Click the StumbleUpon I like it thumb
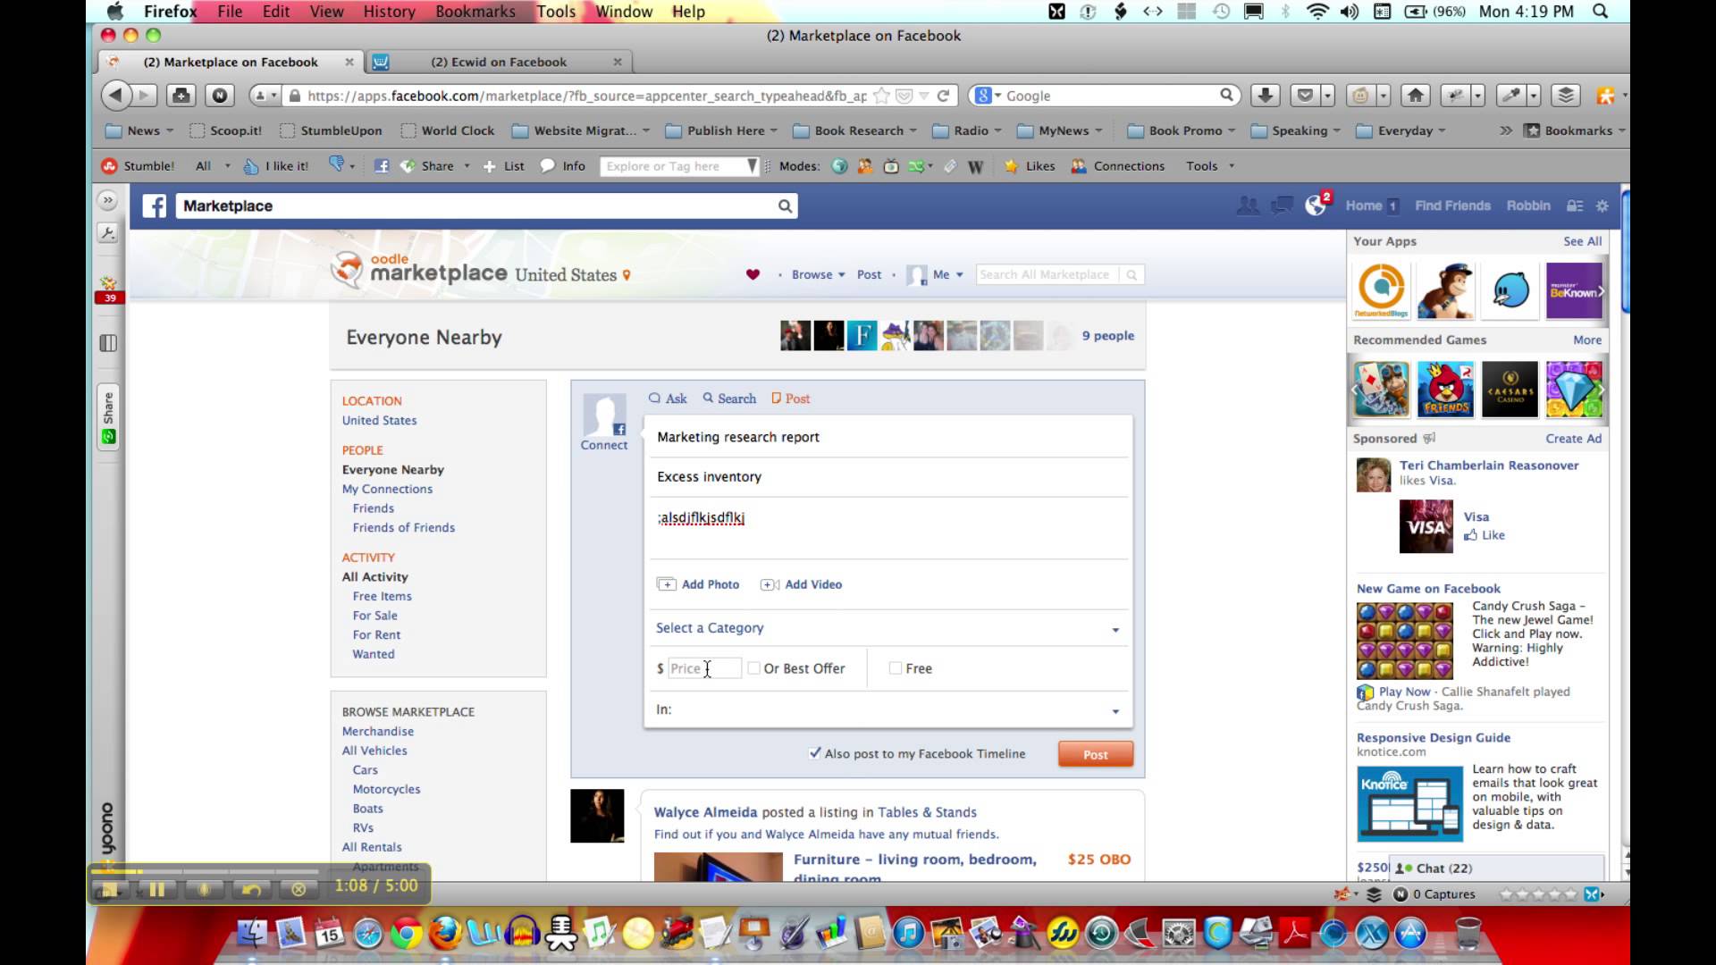Screen dimensions: 1716x965 coord(276,166)
